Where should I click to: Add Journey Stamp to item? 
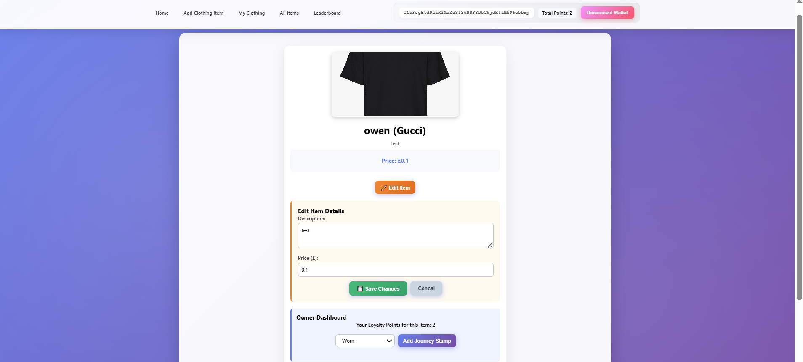point(427,341)
